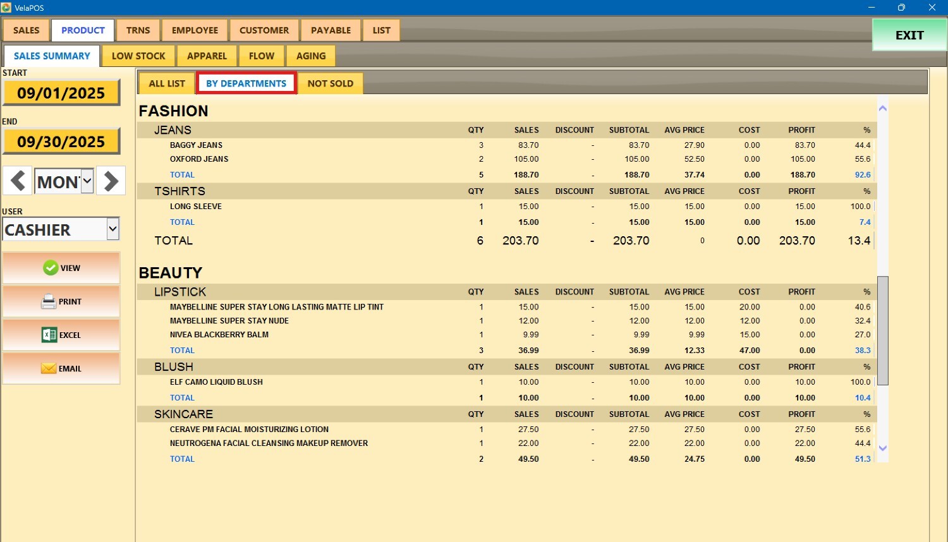Viewport: 948px width, 542px height.
Task: Click the end date 09/30/2025 button
Action: (61, 142)
